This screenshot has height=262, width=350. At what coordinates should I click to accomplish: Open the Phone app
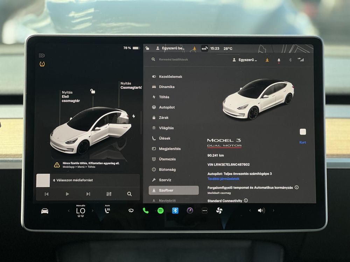[146, 211]
